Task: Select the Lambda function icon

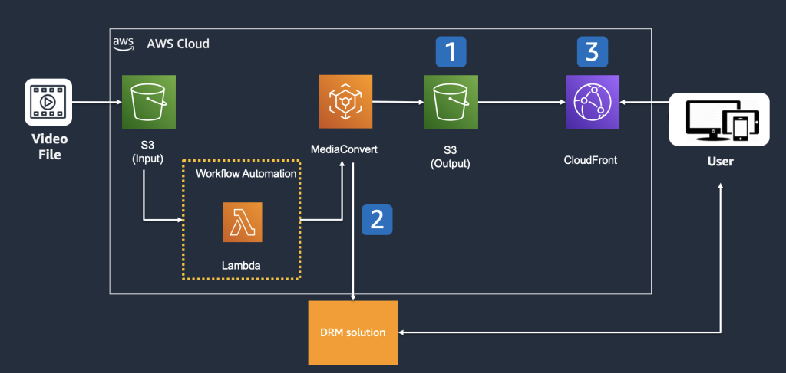Action: (x=243, y=223)
